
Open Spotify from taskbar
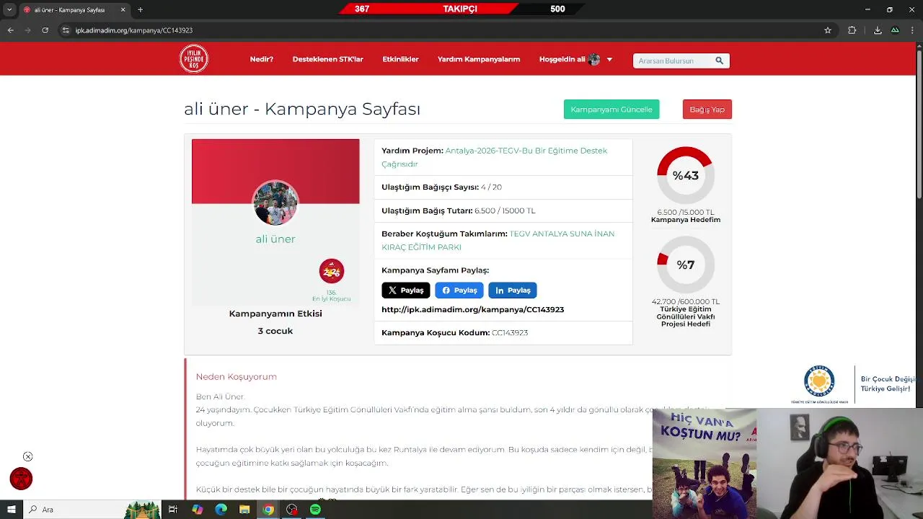[315, 510]
